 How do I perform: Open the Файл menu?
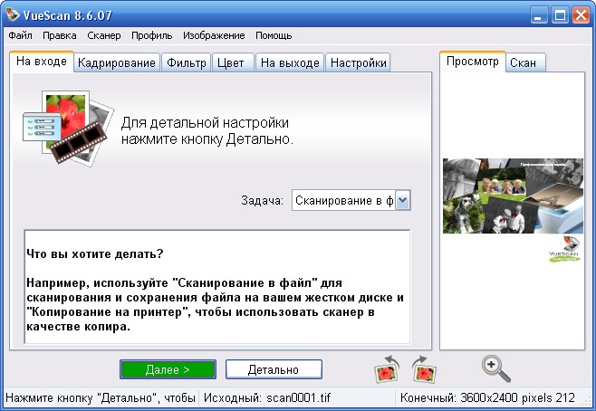pos(20,35)
